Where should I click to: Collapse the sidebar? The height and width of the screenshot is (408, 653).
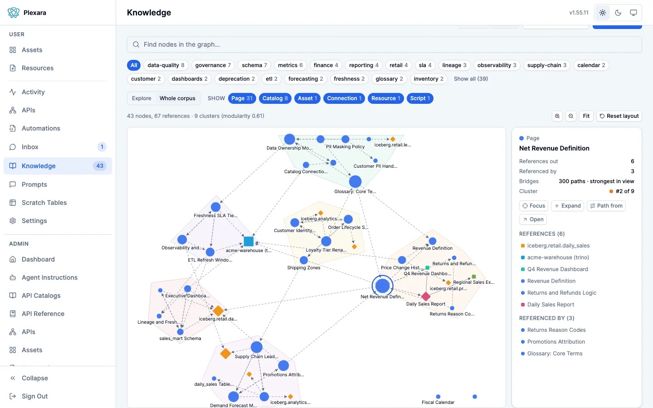pyautogui.click(x=58, y=378)
